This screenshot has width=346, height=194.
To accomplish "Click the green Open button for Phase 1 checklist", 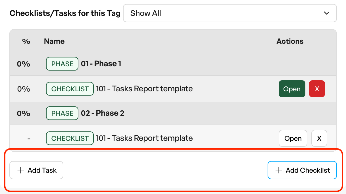I will coord(292,89).
